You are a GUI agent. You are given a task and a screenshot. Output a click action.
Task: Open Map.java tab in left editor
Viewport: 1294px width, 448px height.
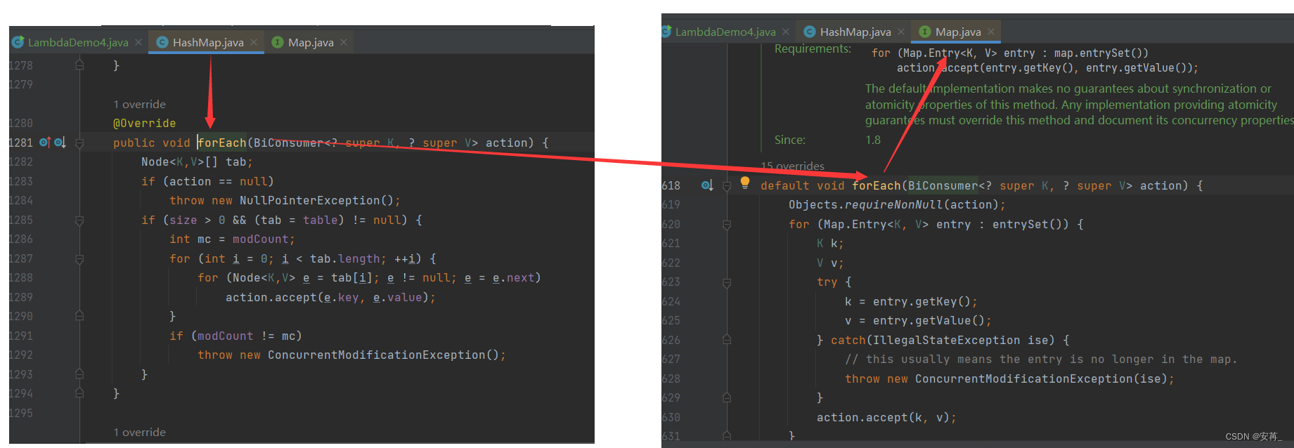coord(311,42)
